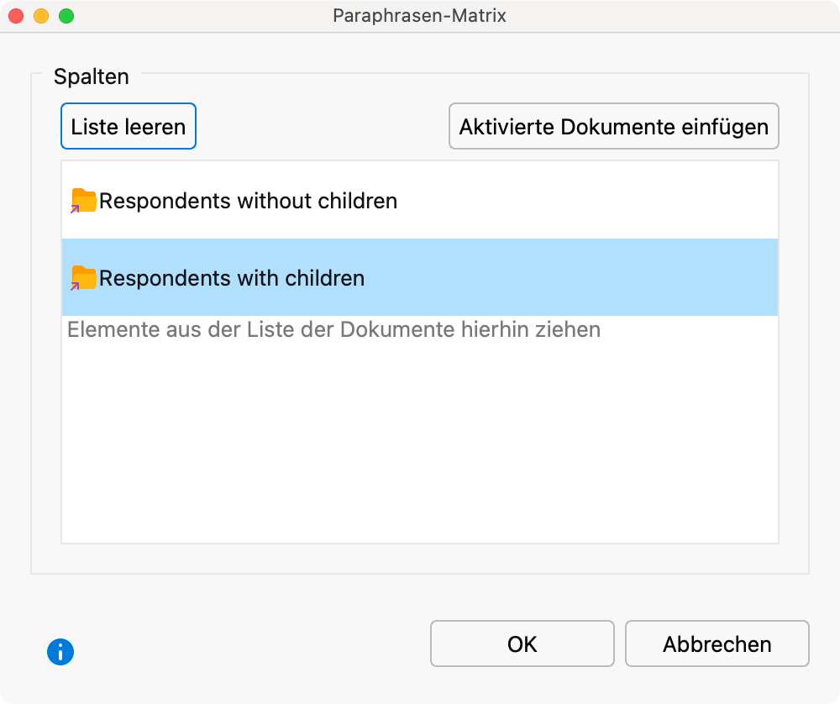Click purple arrow badge on Respondents with children folder

[75, 286]
